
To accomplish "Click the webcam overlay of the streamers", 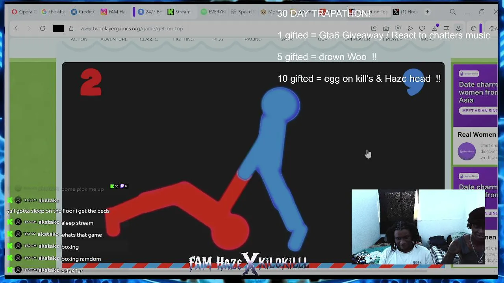I will pyautogui.click(x=418, y=227).
